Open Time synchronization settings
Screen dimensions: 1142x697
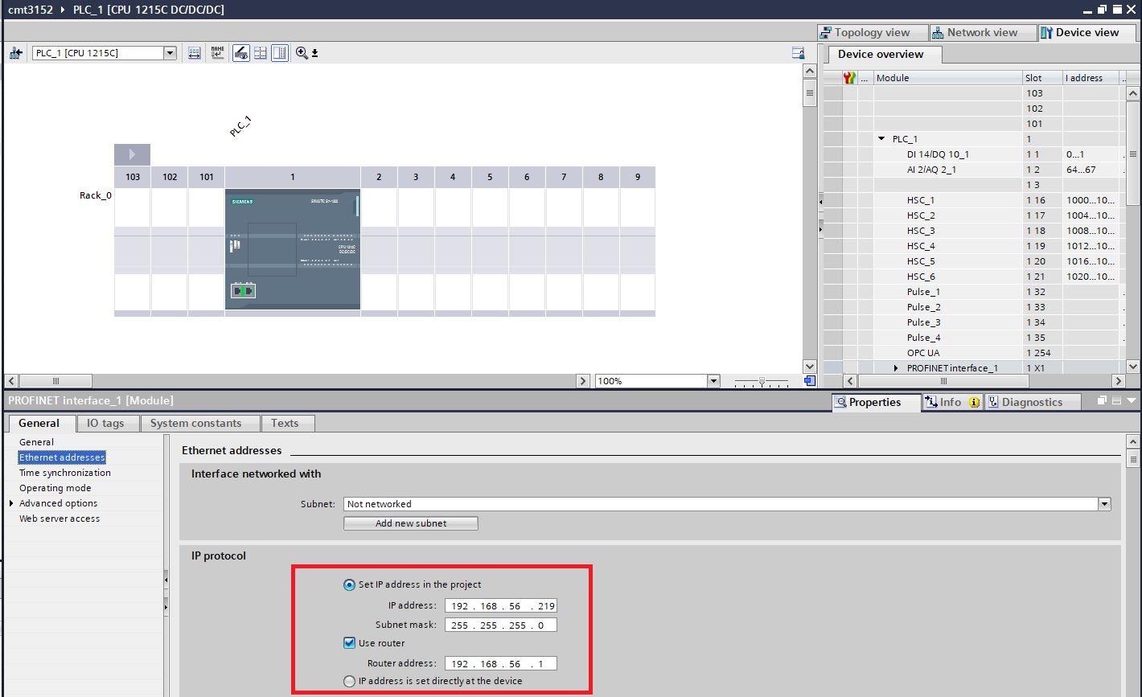[65, 473]
